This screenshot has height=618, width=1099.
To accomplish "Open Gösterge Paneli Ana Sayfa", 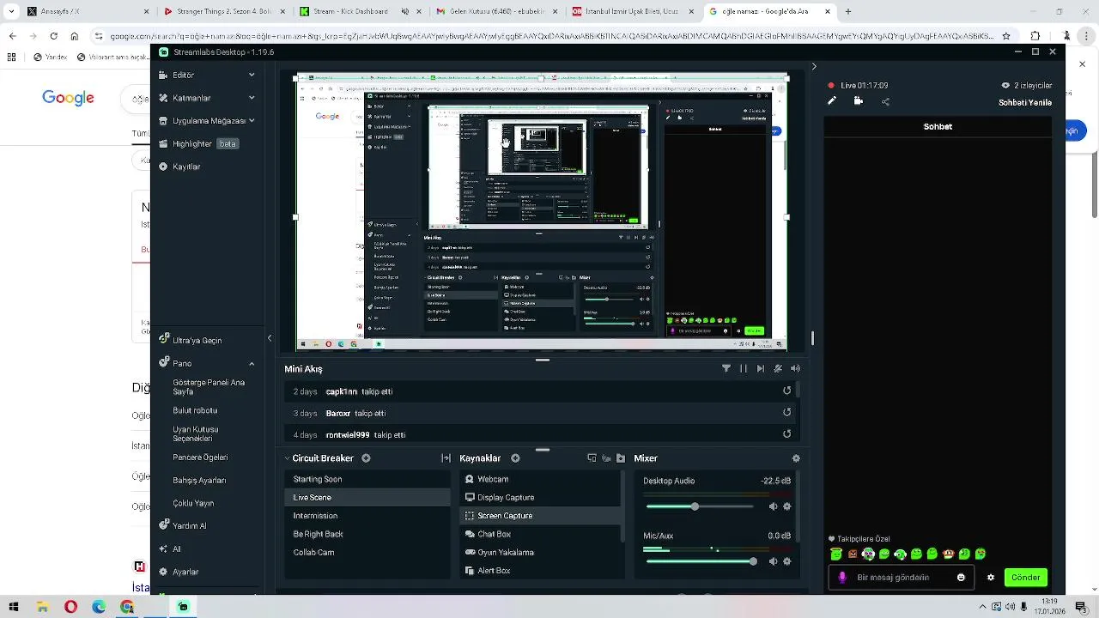I will (209, 387).
